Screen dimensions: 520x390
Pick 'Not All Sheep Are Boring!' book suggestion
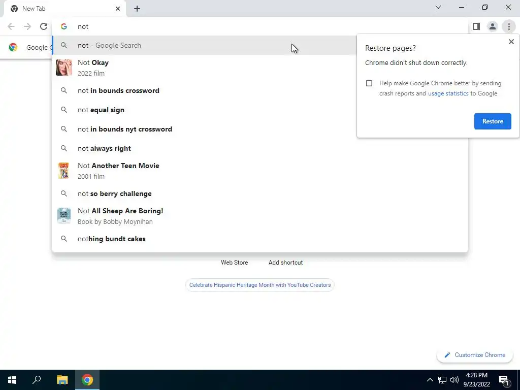click(x=260, y=216)
